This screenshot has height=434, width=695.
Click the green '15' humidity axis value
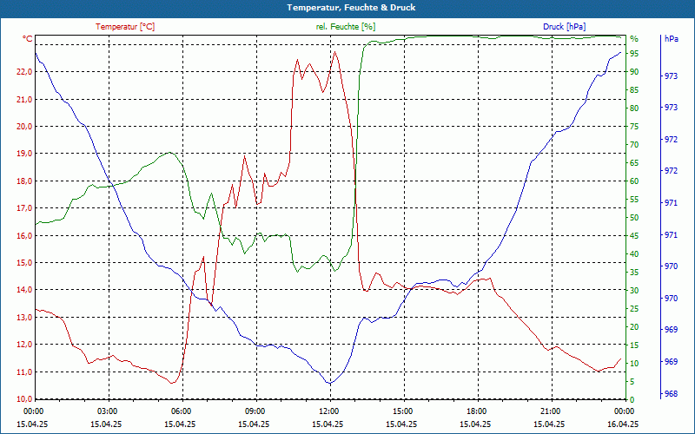tap(634, 345)
